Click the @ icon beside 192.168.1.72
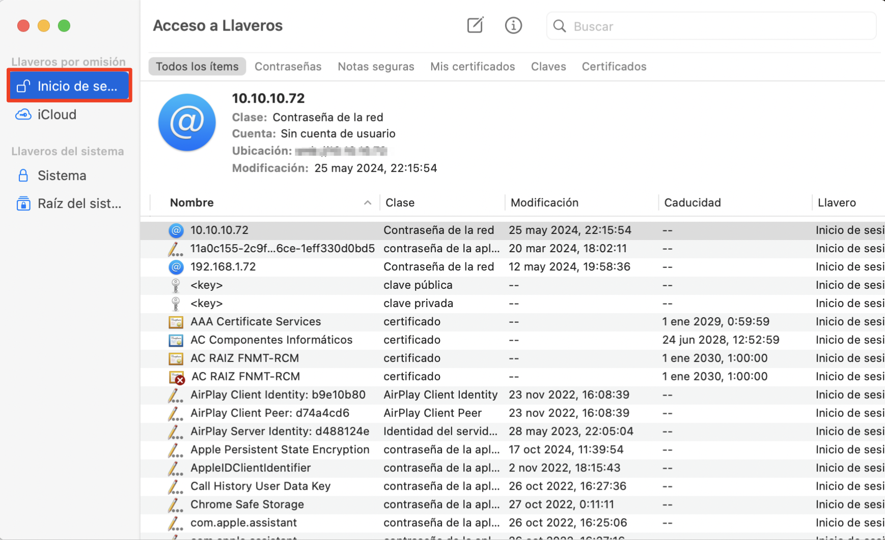 176,266
